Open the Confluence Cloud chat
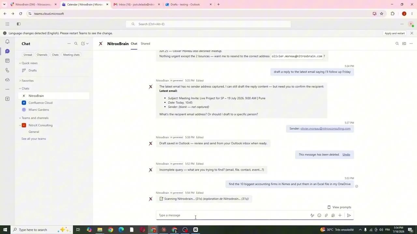 tap(54, 103)
